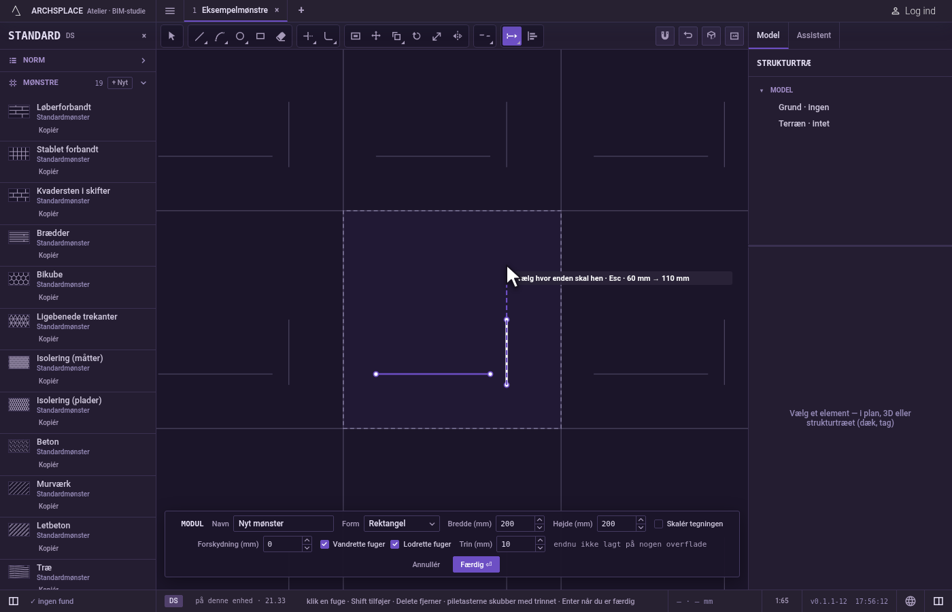
Task: Uncheck Lodrette fuger checkbox
Action: pos(395,544)
